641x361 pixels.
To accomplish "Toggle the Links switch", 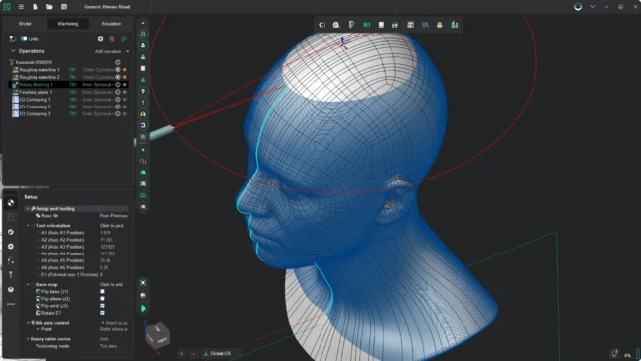I will pos(24,39).
